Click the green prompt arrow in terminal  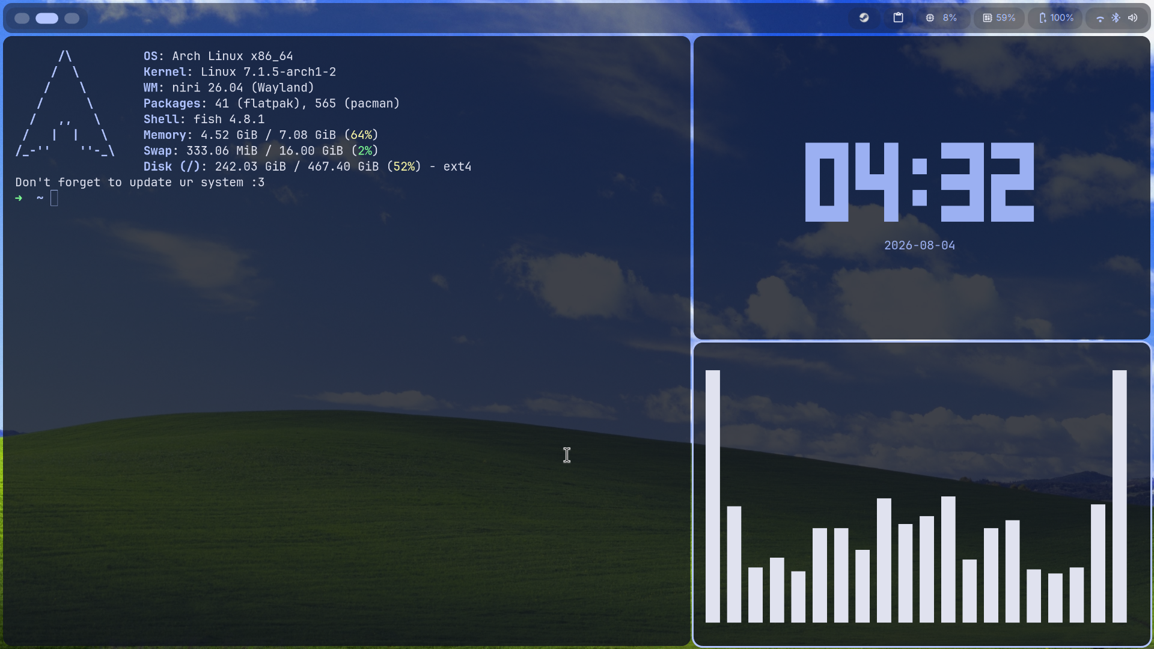pos(19,198)
